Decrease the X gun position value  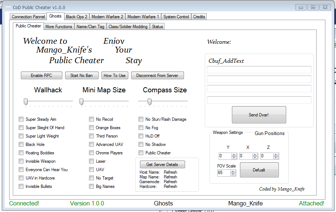[255, 158]
